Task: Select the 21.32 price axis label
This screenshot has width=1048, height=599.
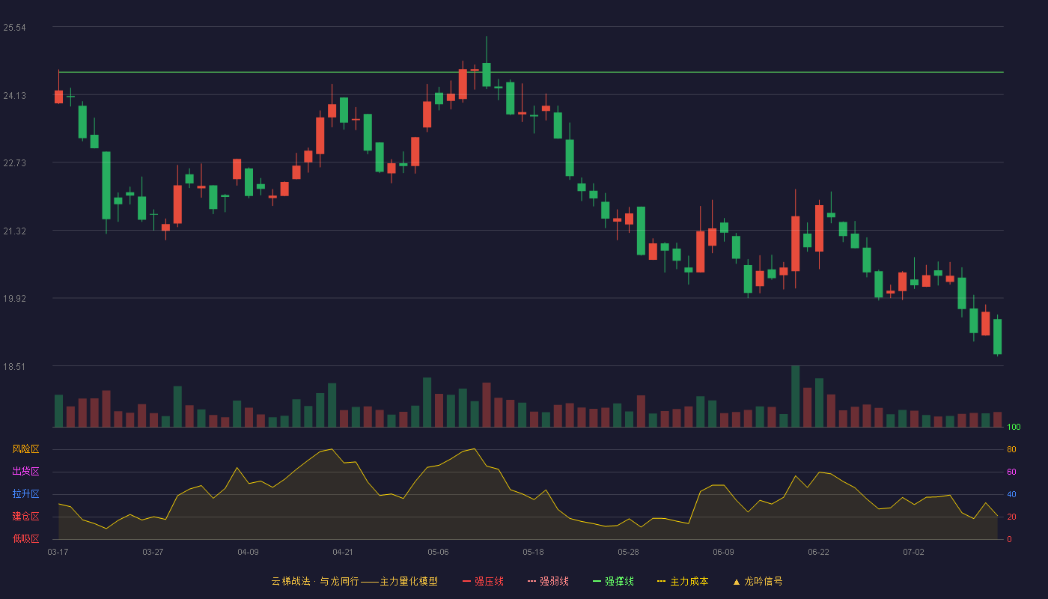Action: coord(15,231)
